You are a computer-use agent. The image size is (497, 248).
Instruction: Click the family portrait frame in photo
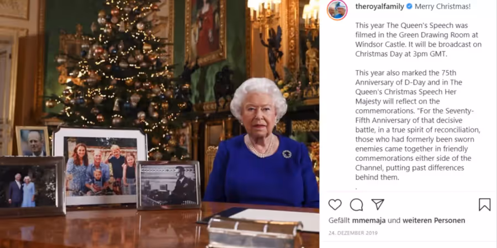tap(99, 166)
